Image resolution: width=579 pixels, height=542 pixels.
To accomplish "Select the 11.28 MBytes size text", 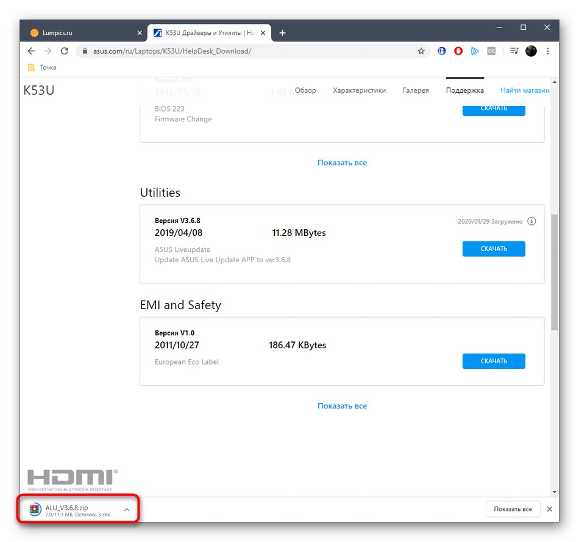I will click(299, 233).
